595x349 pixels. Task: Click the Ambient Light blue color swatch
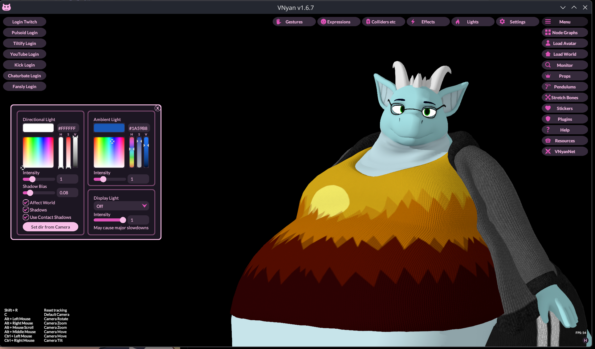point(109,128)
